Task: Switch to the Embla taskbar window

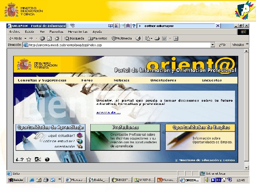Action: tap(98, 180)
